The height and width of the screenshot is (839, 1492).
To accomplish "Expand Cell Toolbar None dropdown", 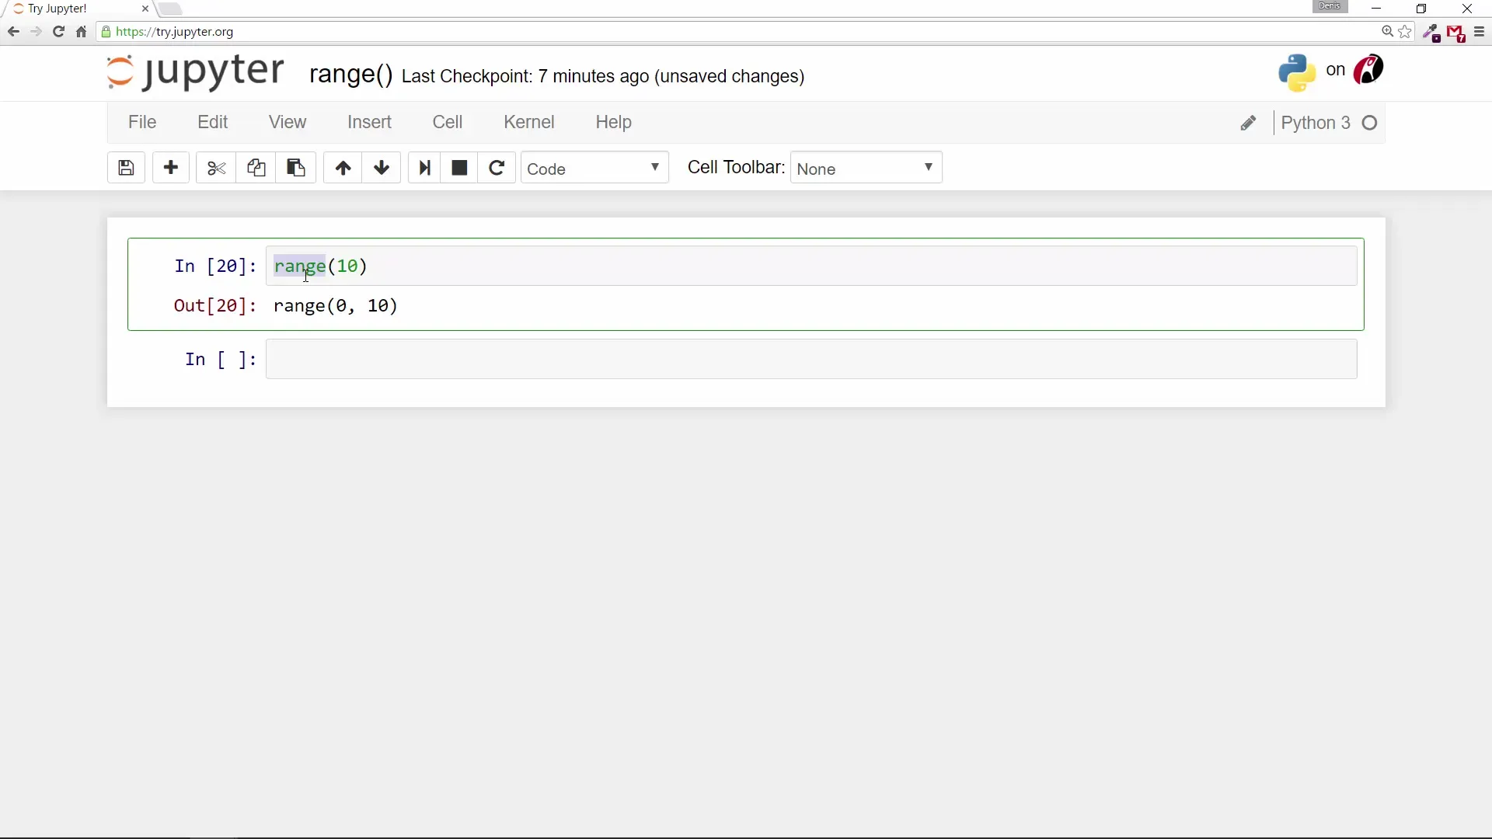I will (866, 168).
